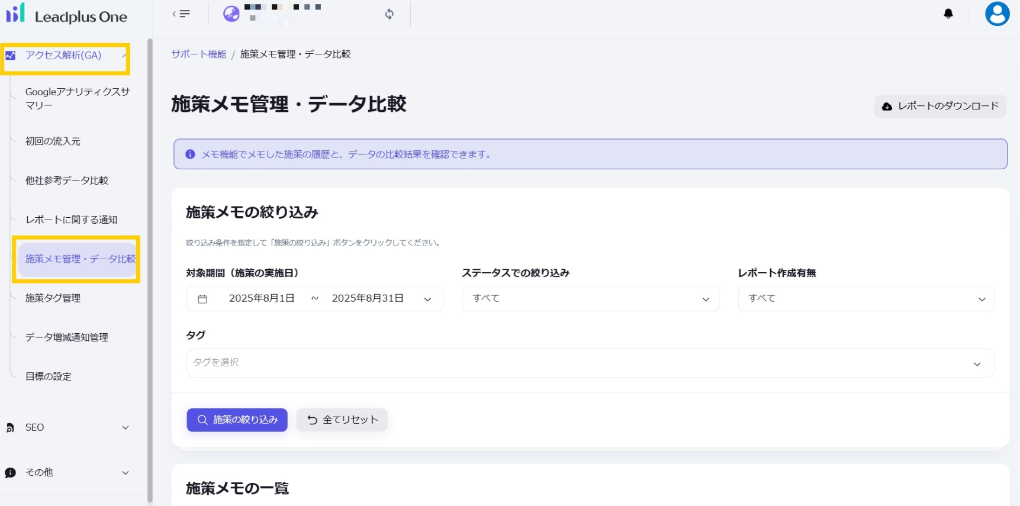Viewport: 1020px width, 506px height.
Task: Download report via レポートのダウンロード button
Action: coord(939,106)
